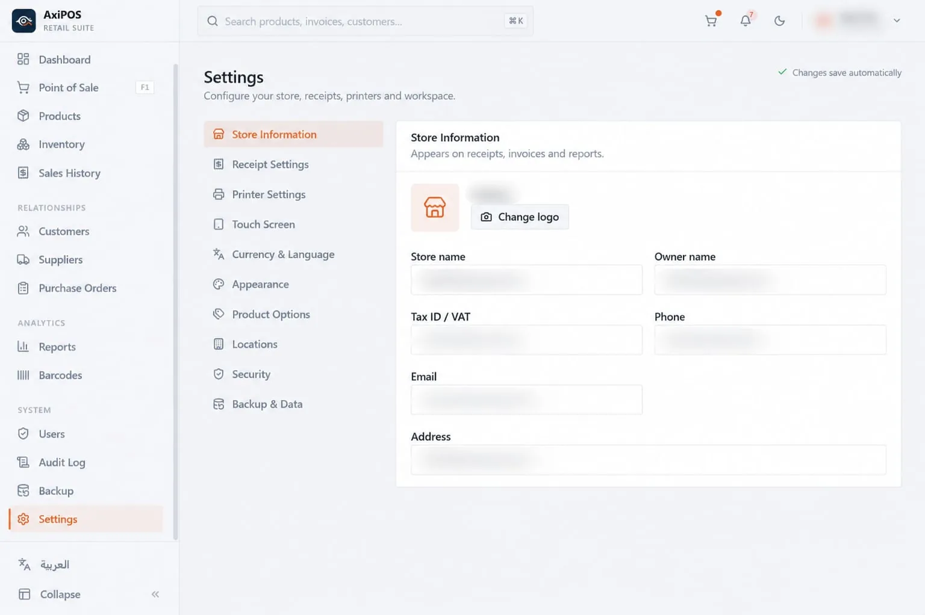This screenshot has width=925, height=615.
Task: Open the Receipt Settings tab
Action: pyautogui.click(x=293, y=164)
